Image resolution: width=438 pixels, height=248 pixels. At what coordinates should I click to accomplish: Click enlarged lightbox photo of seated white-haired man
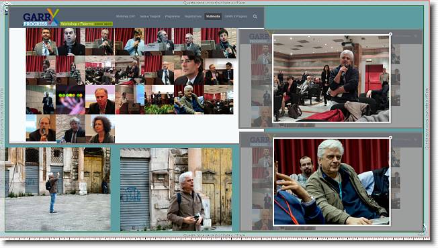(x=332, y=182)
